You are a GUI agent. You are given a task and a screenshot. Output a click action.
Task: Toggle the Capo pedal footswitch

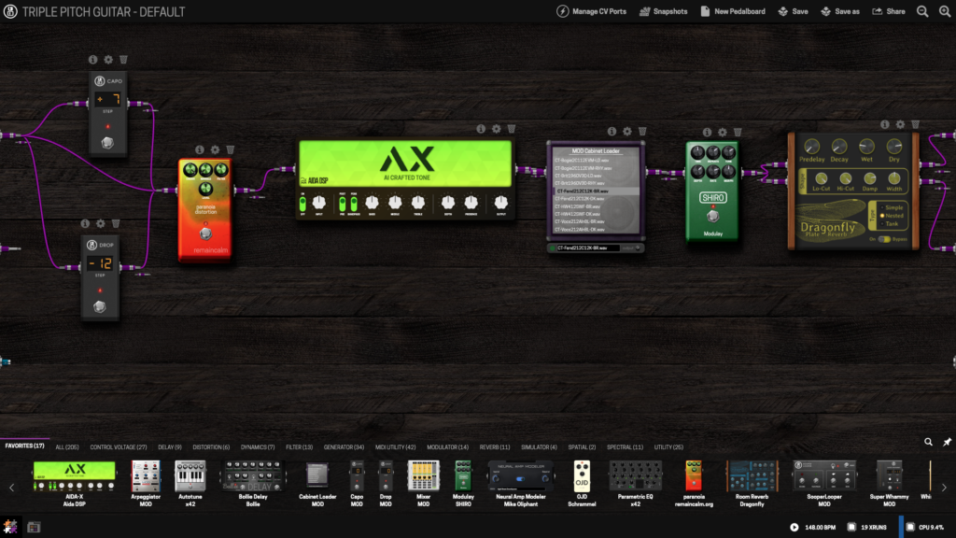(108, 143)
